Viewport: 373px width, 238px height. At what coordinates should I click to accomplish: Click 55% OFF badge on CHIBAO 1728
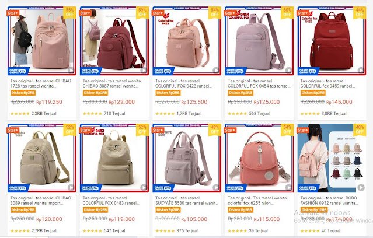tap(69, 12)
